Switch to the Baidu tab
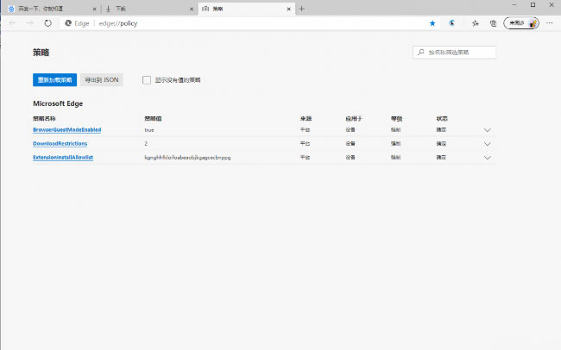 coord(50,9)
